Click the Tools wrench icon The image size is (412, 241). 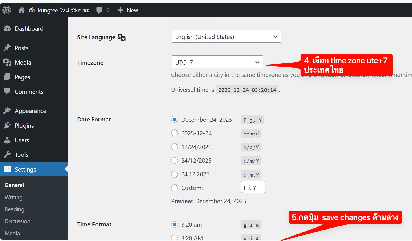point(7,155)
